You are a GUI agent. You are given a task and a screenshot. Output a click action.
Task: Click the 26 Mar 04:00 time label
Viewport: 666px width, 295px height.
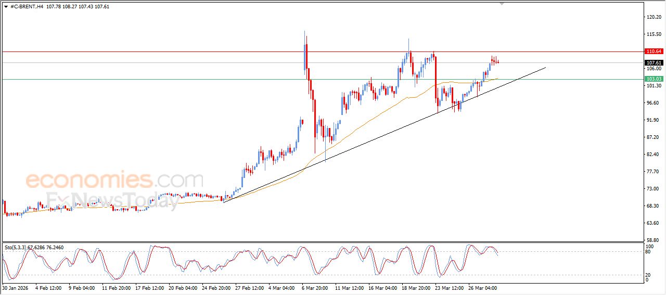point(483,287)
